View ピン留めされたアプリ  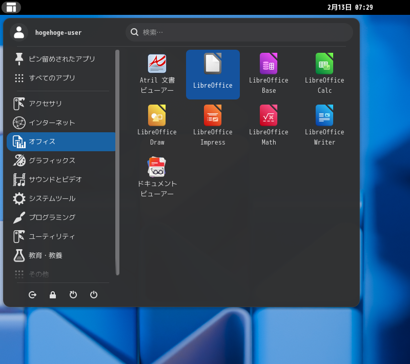[x=60, y=59]
